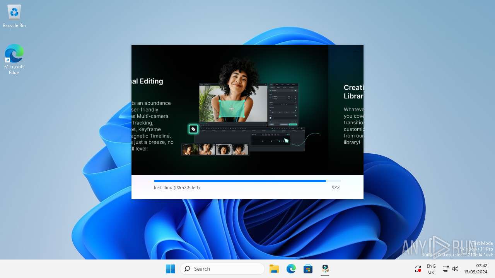This screenshot has width=495, height=278.
Task: Open the Windows Start menu
Action: [170, 269]
